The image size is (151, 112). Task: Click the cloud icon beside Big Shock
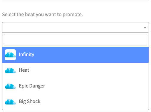(10, 102)
